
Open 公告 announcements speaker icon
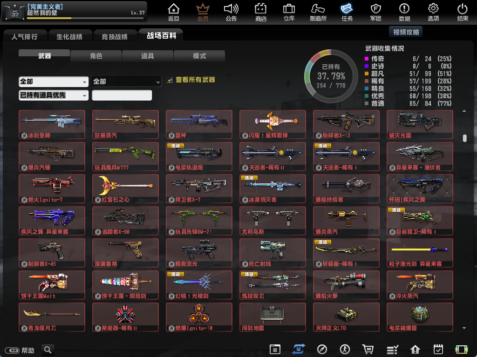tap(231, 12)
